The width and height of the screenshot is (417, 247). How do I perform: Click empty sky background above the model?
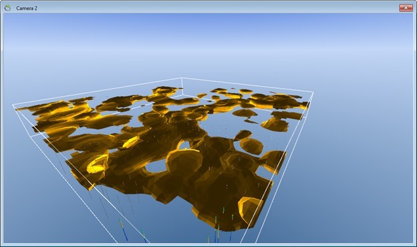coord(207,43)
